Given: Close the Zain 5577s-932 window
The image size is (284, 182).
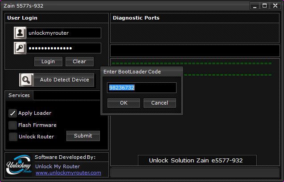Looking at the screenshot, I should [275, 6].
